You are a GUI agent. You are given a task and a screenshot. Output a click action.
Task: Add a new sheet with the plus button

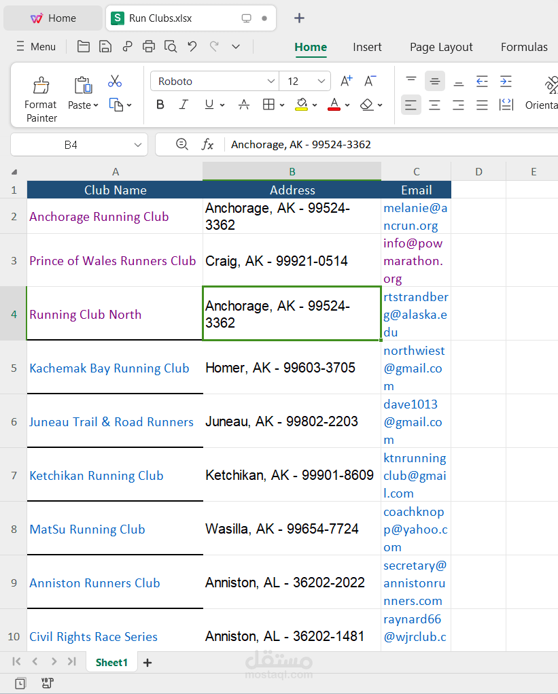(x=147, y=661)
